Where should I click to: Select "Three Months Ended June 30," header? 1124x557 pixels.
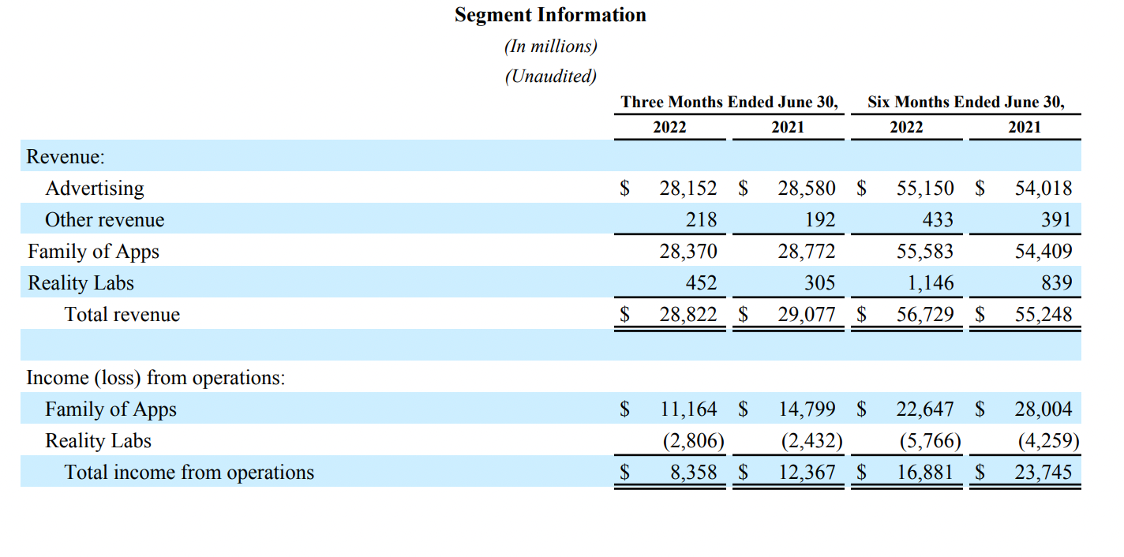729,103
